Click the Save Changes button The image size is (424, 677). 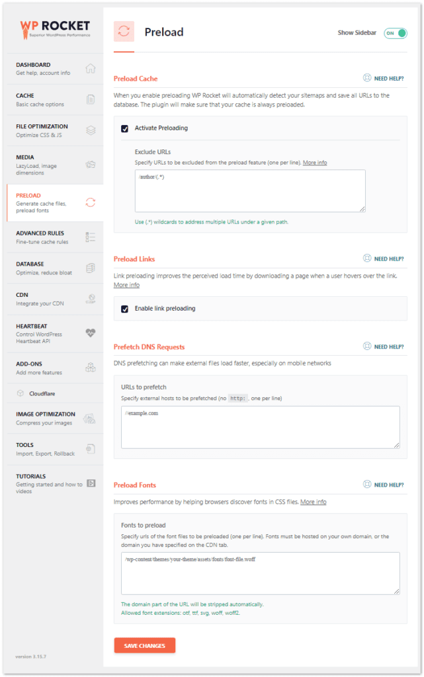click(x=145, y=645)
